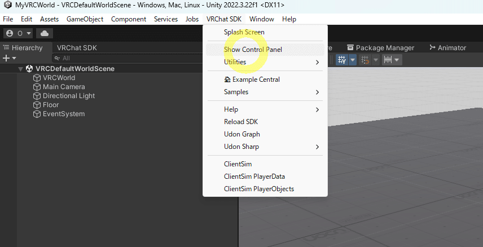Choose Splash Screen from the menu
483x247 pixels.
pyautogui.click(x=265, y=32)
